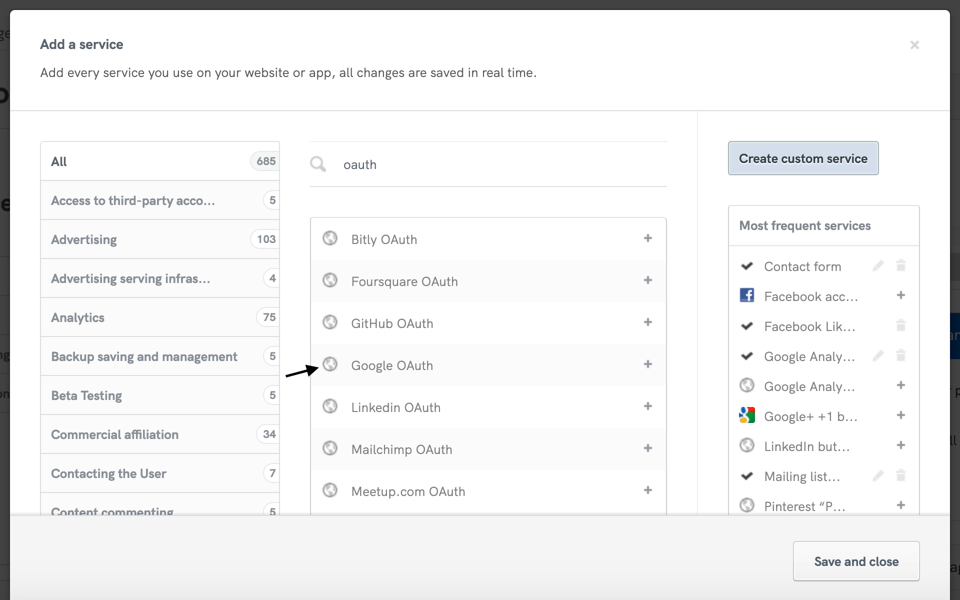Add the LinkedIn button service
This screenshot has height=600, width=960.
[901, 445]
